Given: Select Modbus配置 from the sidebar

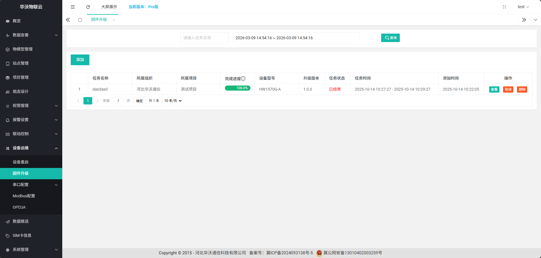Looking at the screenshot, I should pyautogui.click(x=24, y=196).
